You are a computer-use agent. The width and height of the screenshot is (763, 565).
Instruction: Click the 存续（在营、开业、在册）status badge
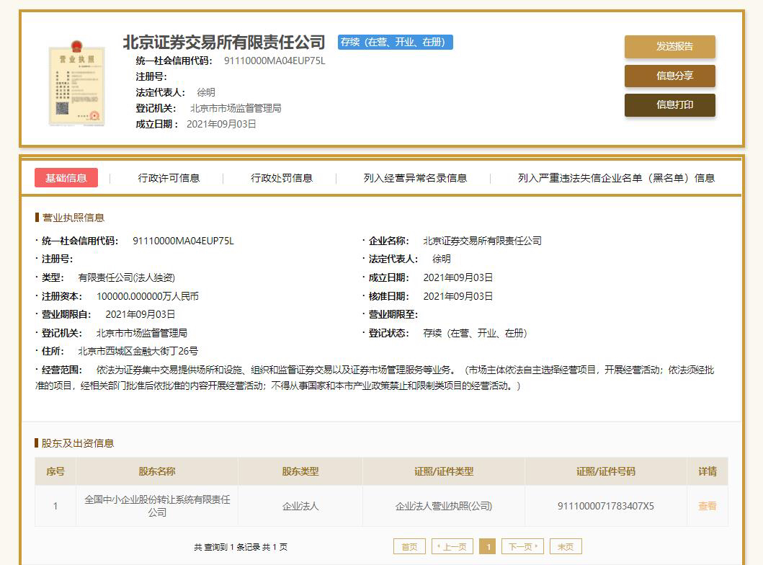[395, 42]
